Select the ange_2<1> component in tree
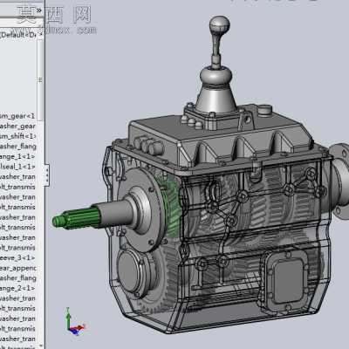The height and width of the screenshot is (349, 349). pyautogui.click(x=17, y=289)
